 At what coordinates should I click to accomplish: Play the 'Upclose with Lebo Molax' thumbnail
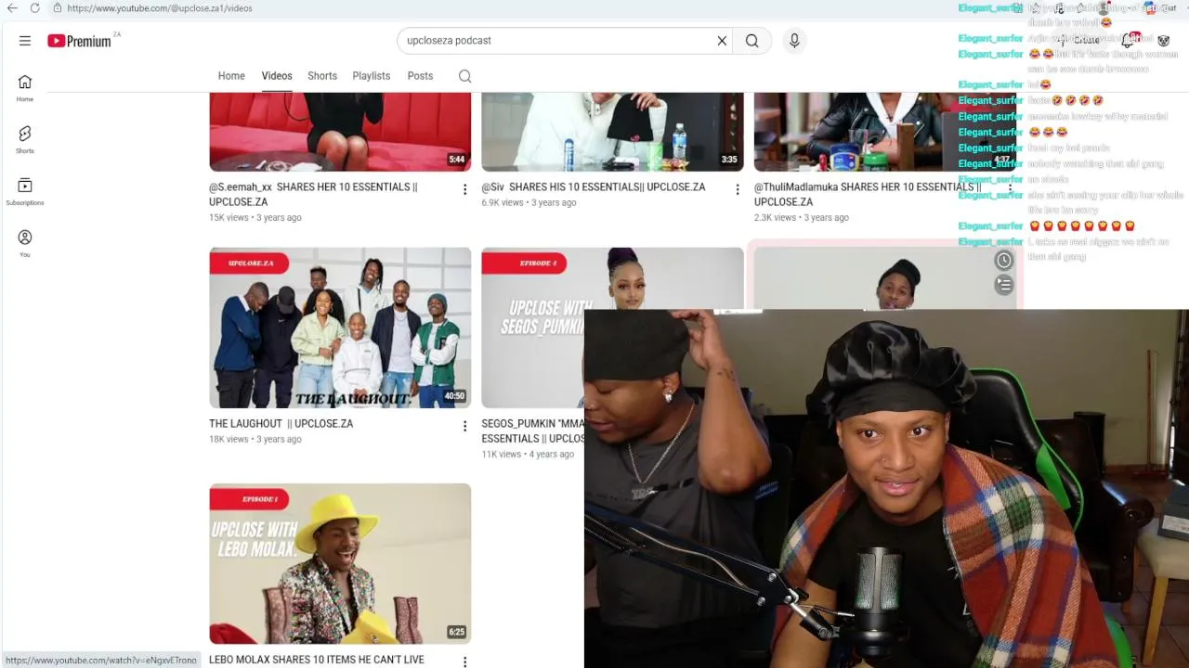coord(340,563)
